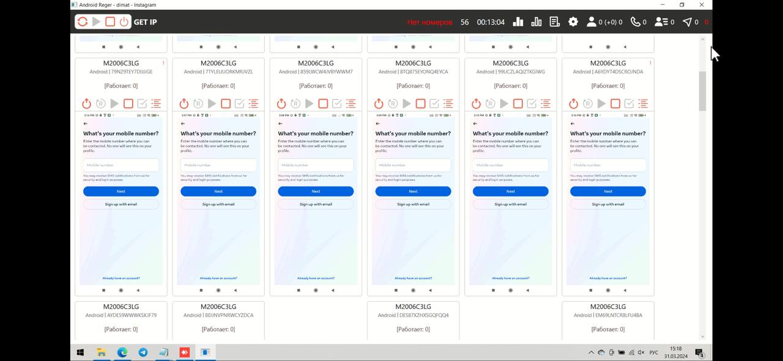Click the red refresh icon in the top toolbar
This screenshot has height=361, width=783.
(82, 22)
